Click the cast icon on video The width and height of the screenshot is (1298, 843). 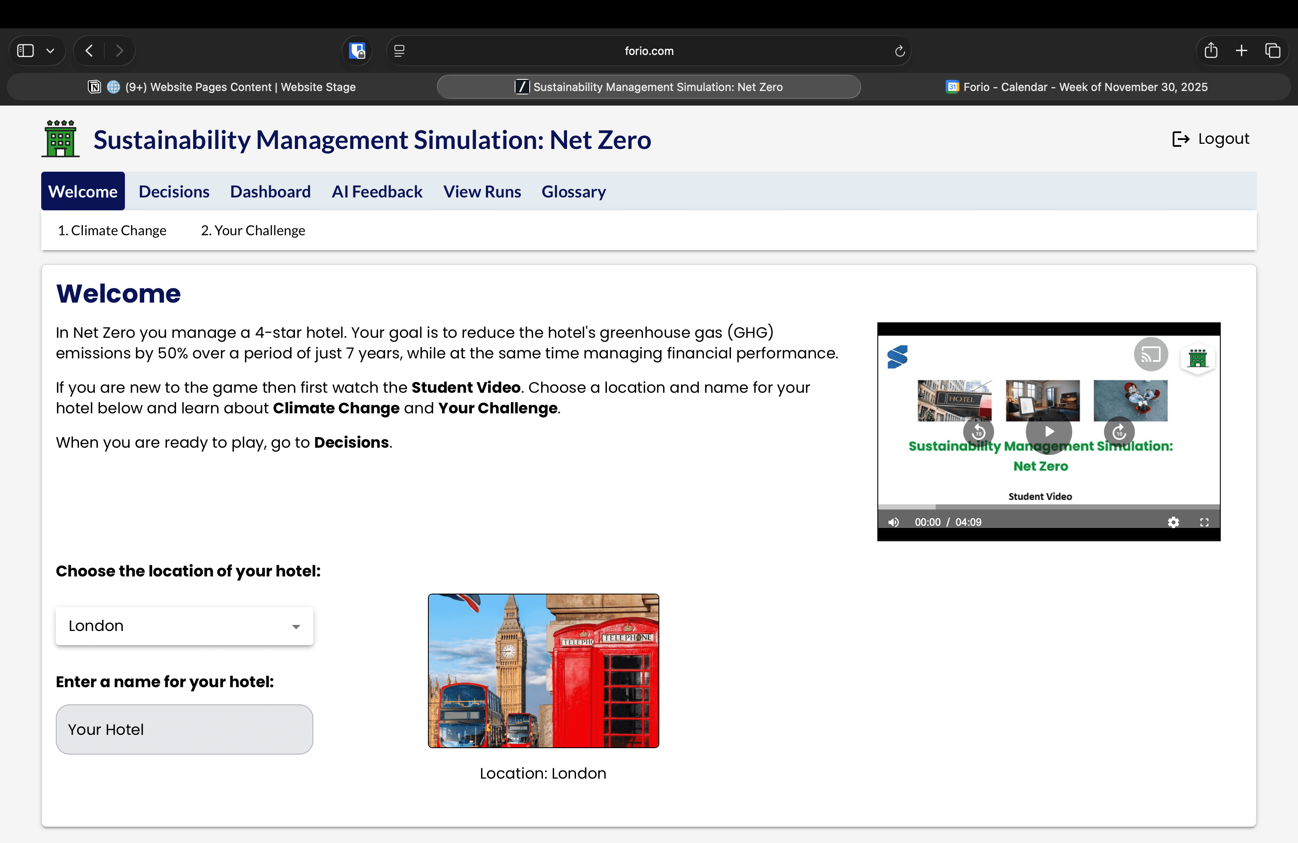click(x=1150, y=355)
